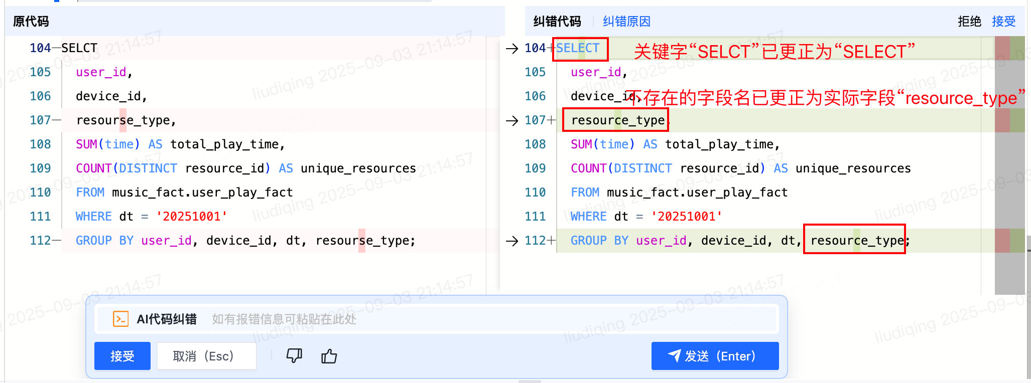Click the corrected SELECT keyword on line 104
Viewport: 1031px width, 383px height.
point(578,48)
